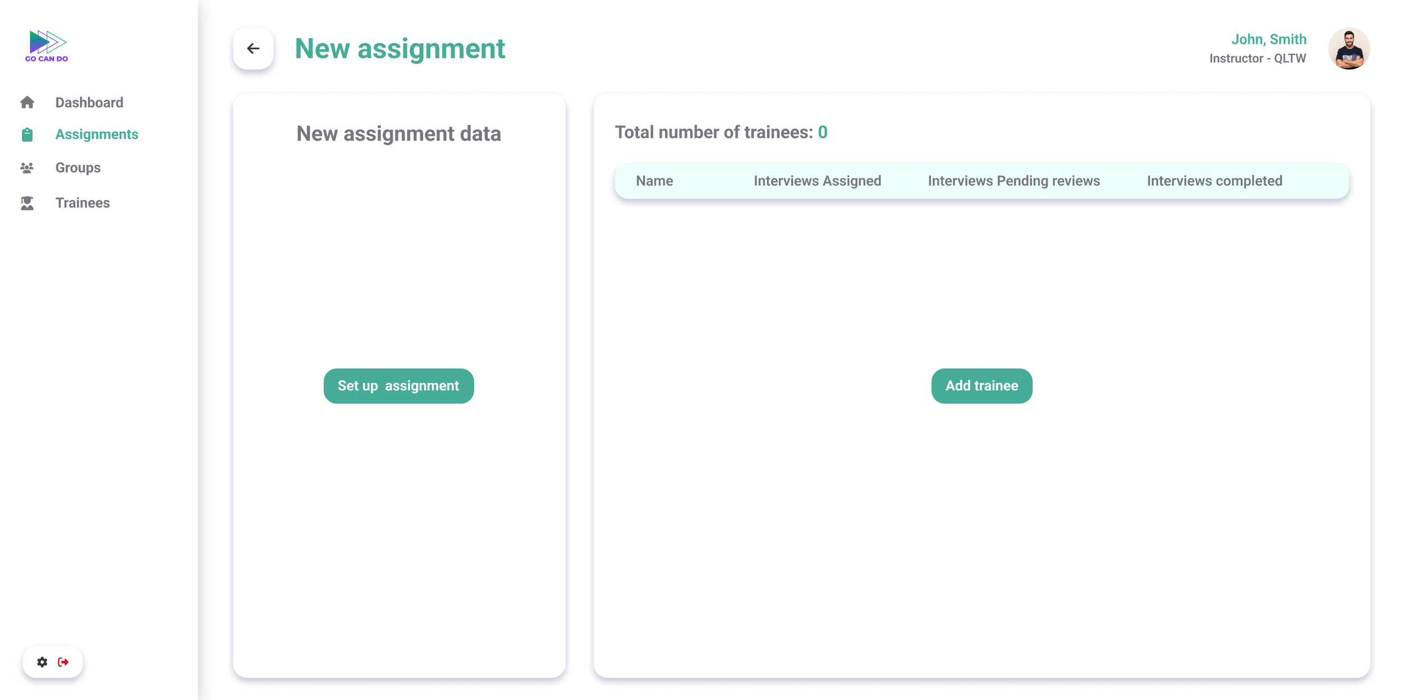1403x700 pixels.
Task: Click the Go Can Do logo
Action: [47, 46]
